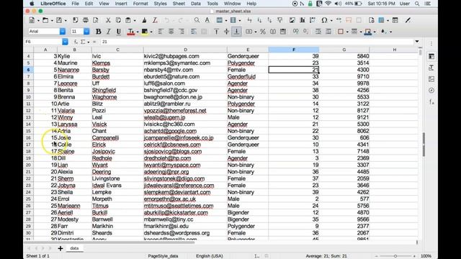Open the sidebar Navigator compass icon
Viewport: 461px width, 259px height.
(x=431, y=91)
